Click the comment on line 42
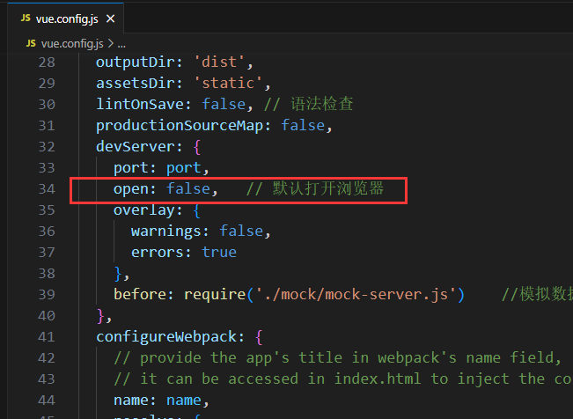 [337, 358]
